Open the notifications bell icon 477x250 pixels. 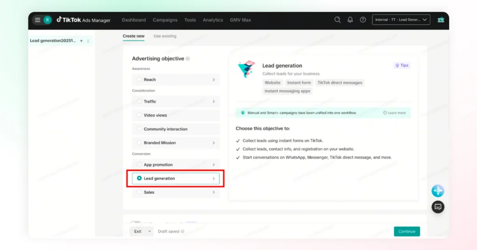(x=350, y=20)
